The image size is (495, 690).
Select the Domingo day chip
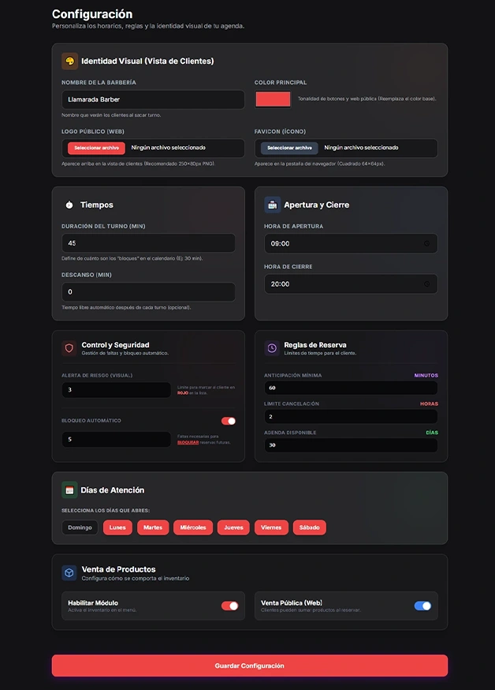80,527
